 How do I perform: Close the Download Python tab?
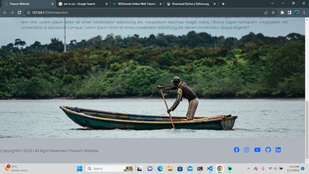click(x=214, y=4)
